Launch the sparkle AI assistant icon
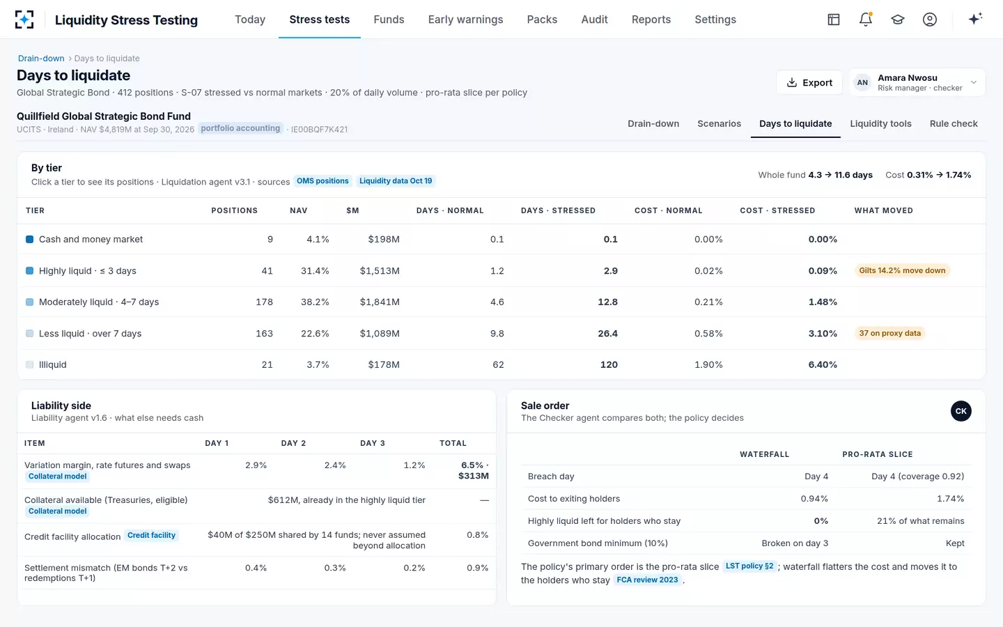This screenshot has width=1003, height=627. coord(975,19)
